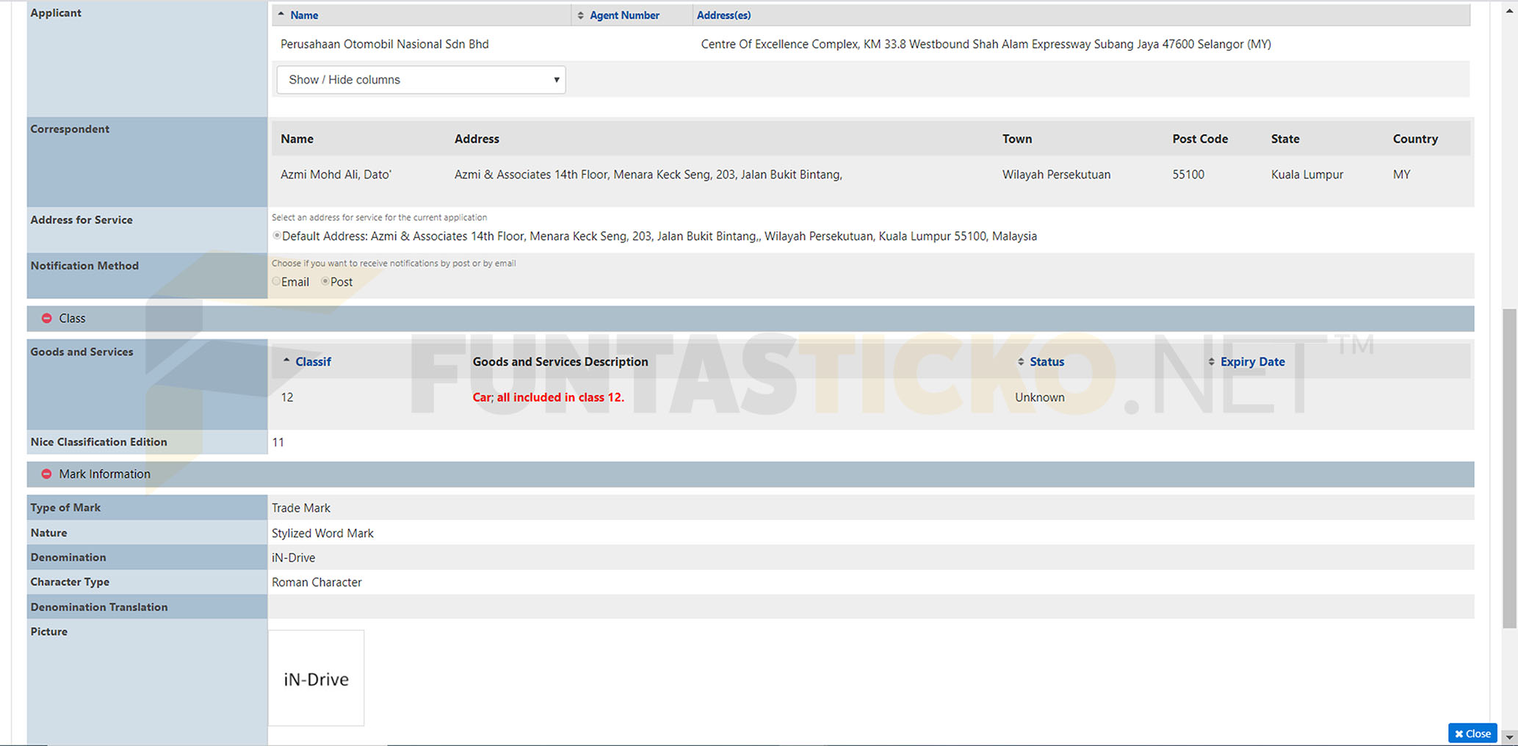This screenshot has height=746, width=1518.
Task: Click the Stylized Word Mark nature value
Action: pos(322,533)
